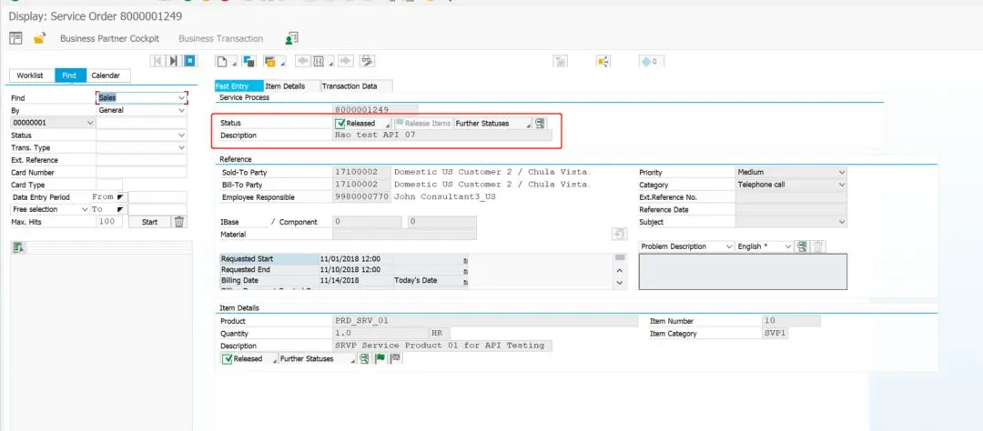Navigate forward with the right arrow icon
The height and width of the screenshot is (431, 983).
coord(346,61)
